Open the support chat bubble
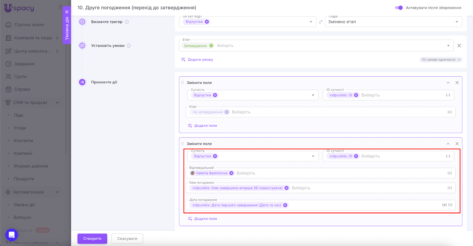 click(12, 235)
